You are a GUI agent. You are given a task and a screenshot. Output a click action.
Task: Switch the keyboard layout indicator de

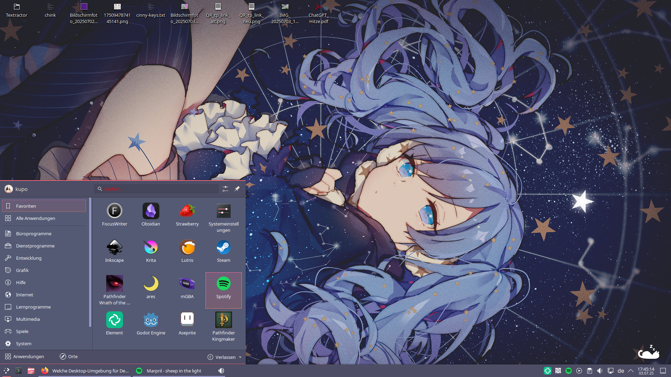tap(621, 371)
